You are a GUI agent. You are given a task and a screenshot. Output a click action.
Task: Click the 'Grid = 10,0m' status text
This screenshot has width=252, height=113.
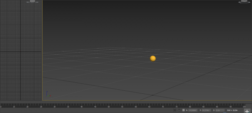click(x=232, y=110)
